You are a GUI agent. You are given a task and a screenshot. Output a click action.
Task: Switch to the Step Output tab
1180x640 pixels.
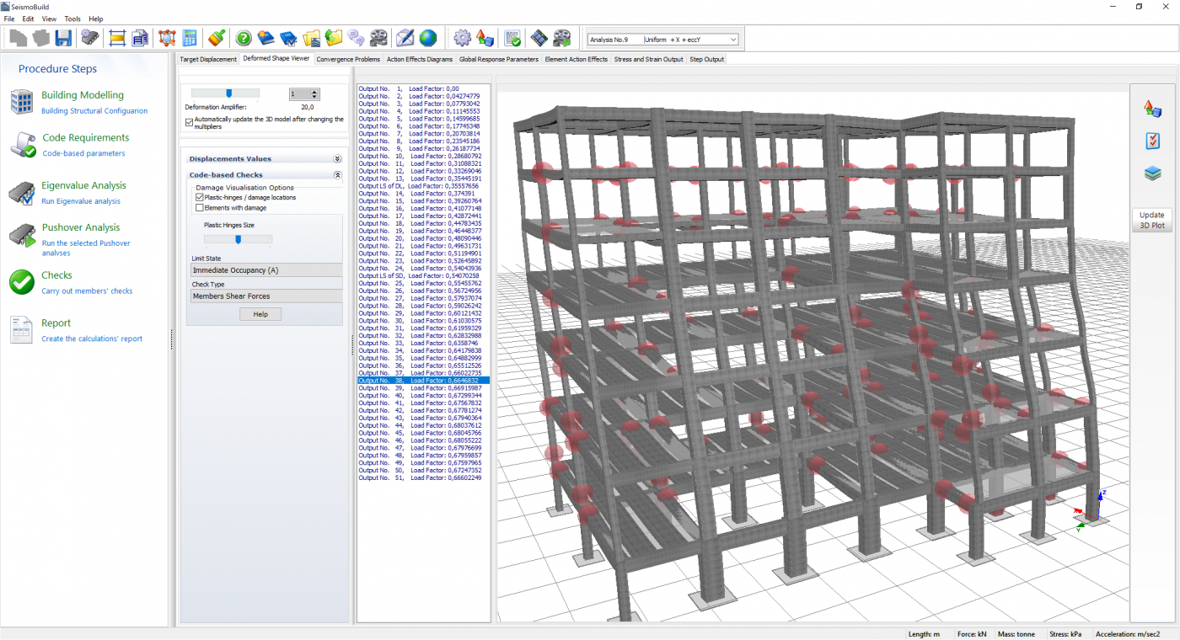706,59
